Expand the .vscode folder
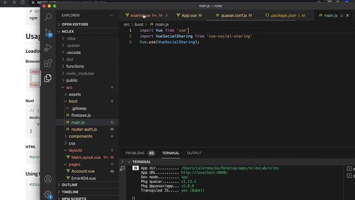Viewport: 355px width, 200px height. 88,52
